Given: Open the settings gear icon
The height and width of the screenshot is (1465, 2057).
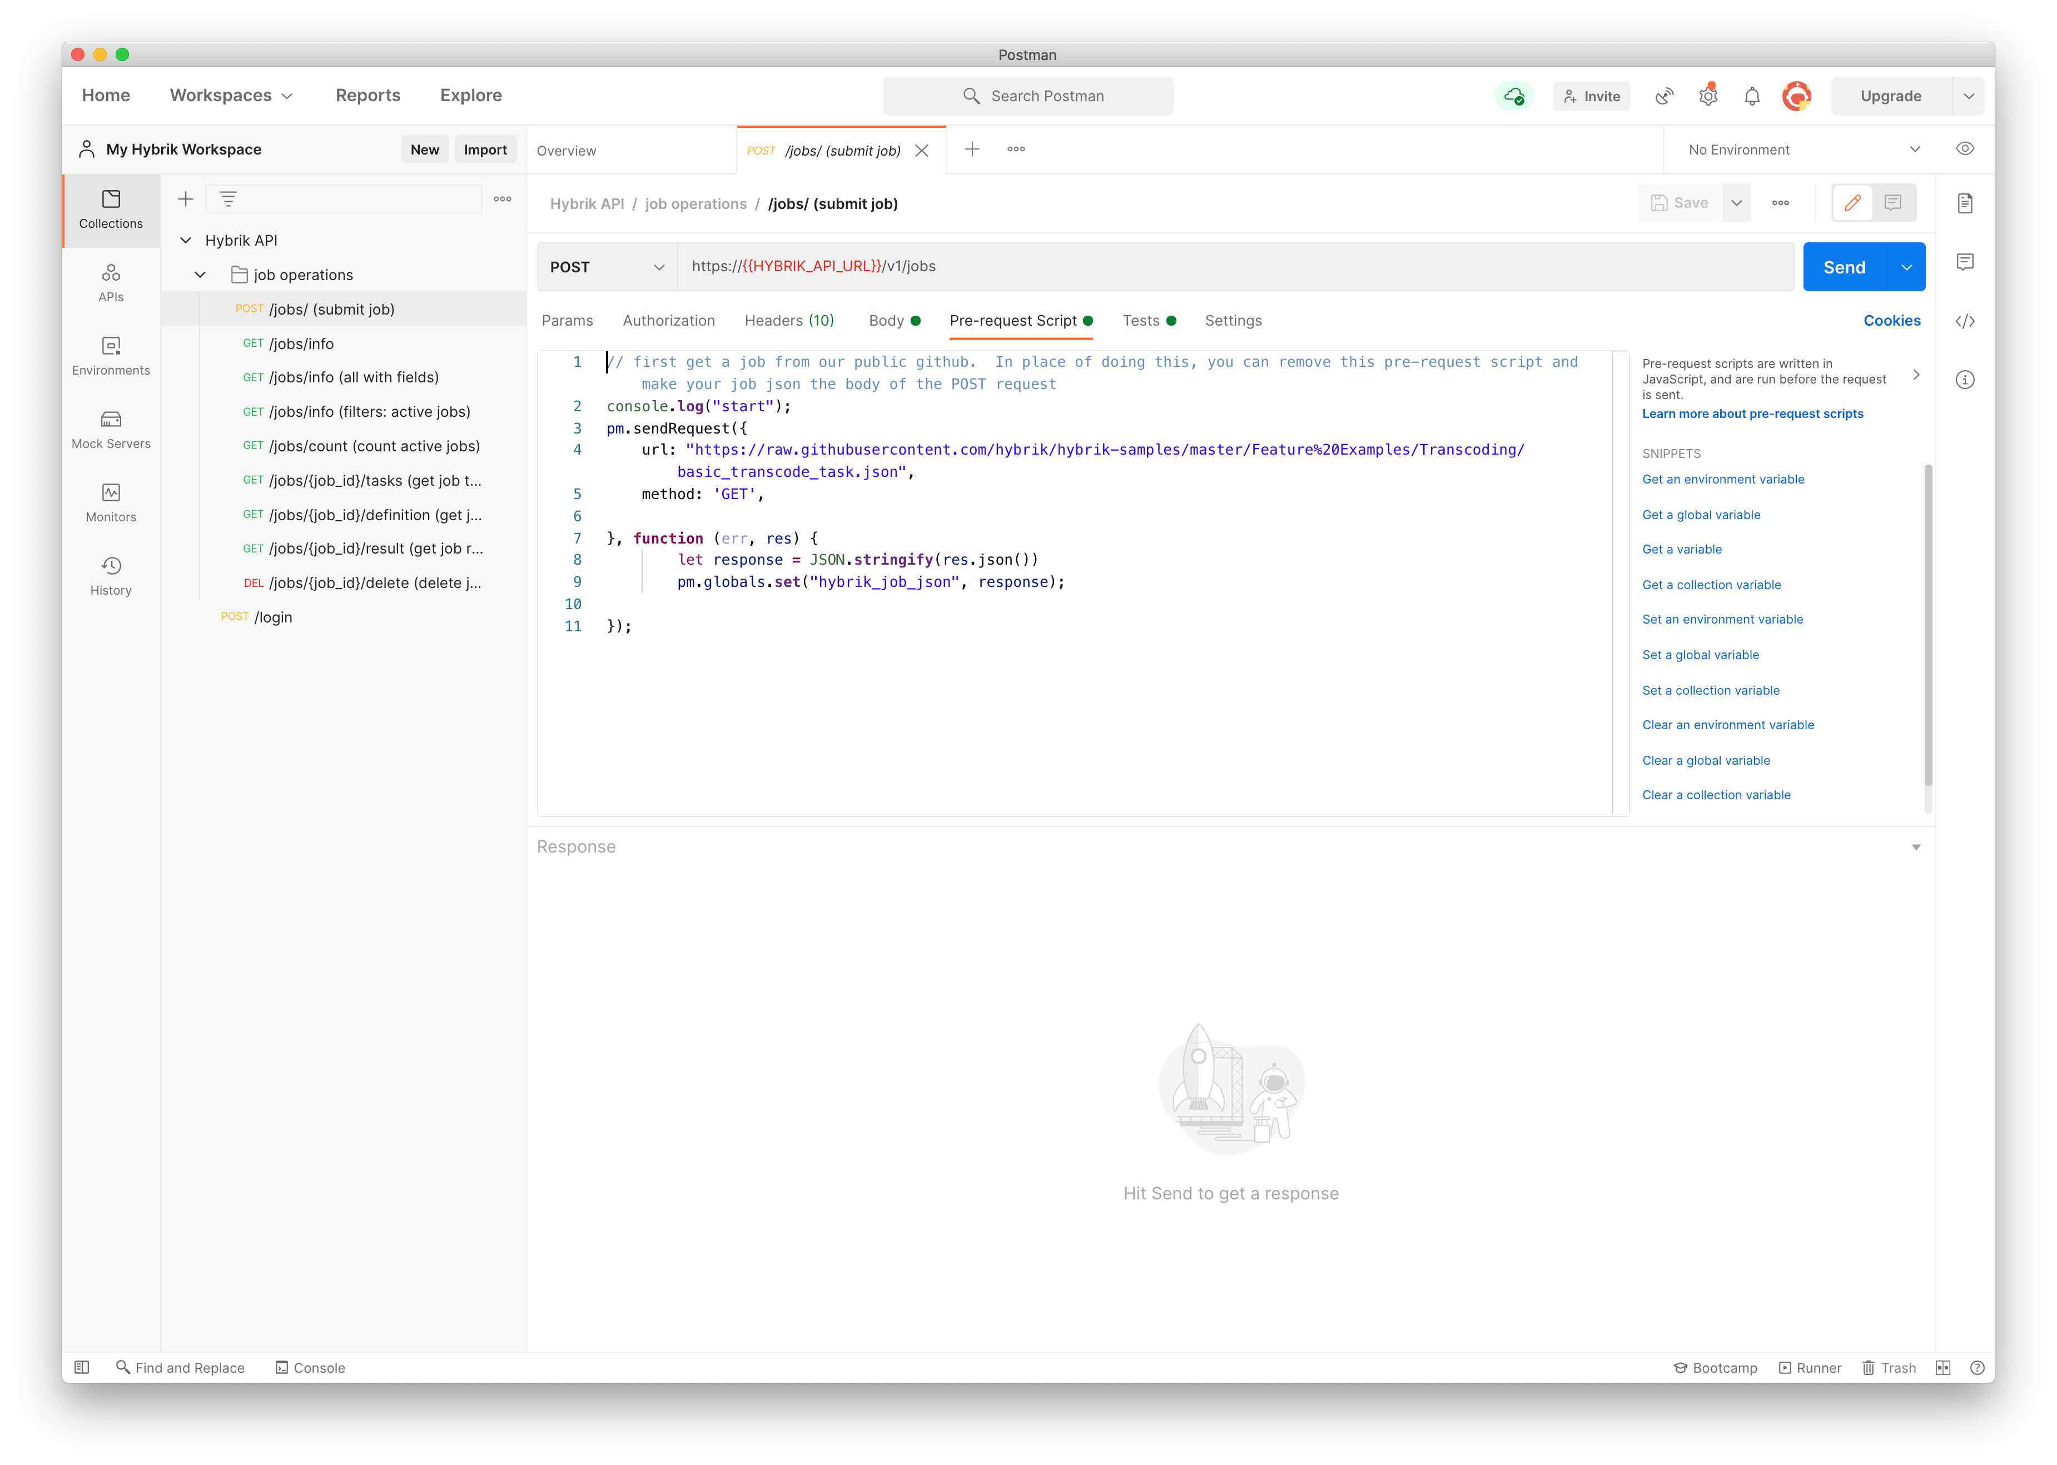Looking at the screenshot, I should (x=1708, y=96).
